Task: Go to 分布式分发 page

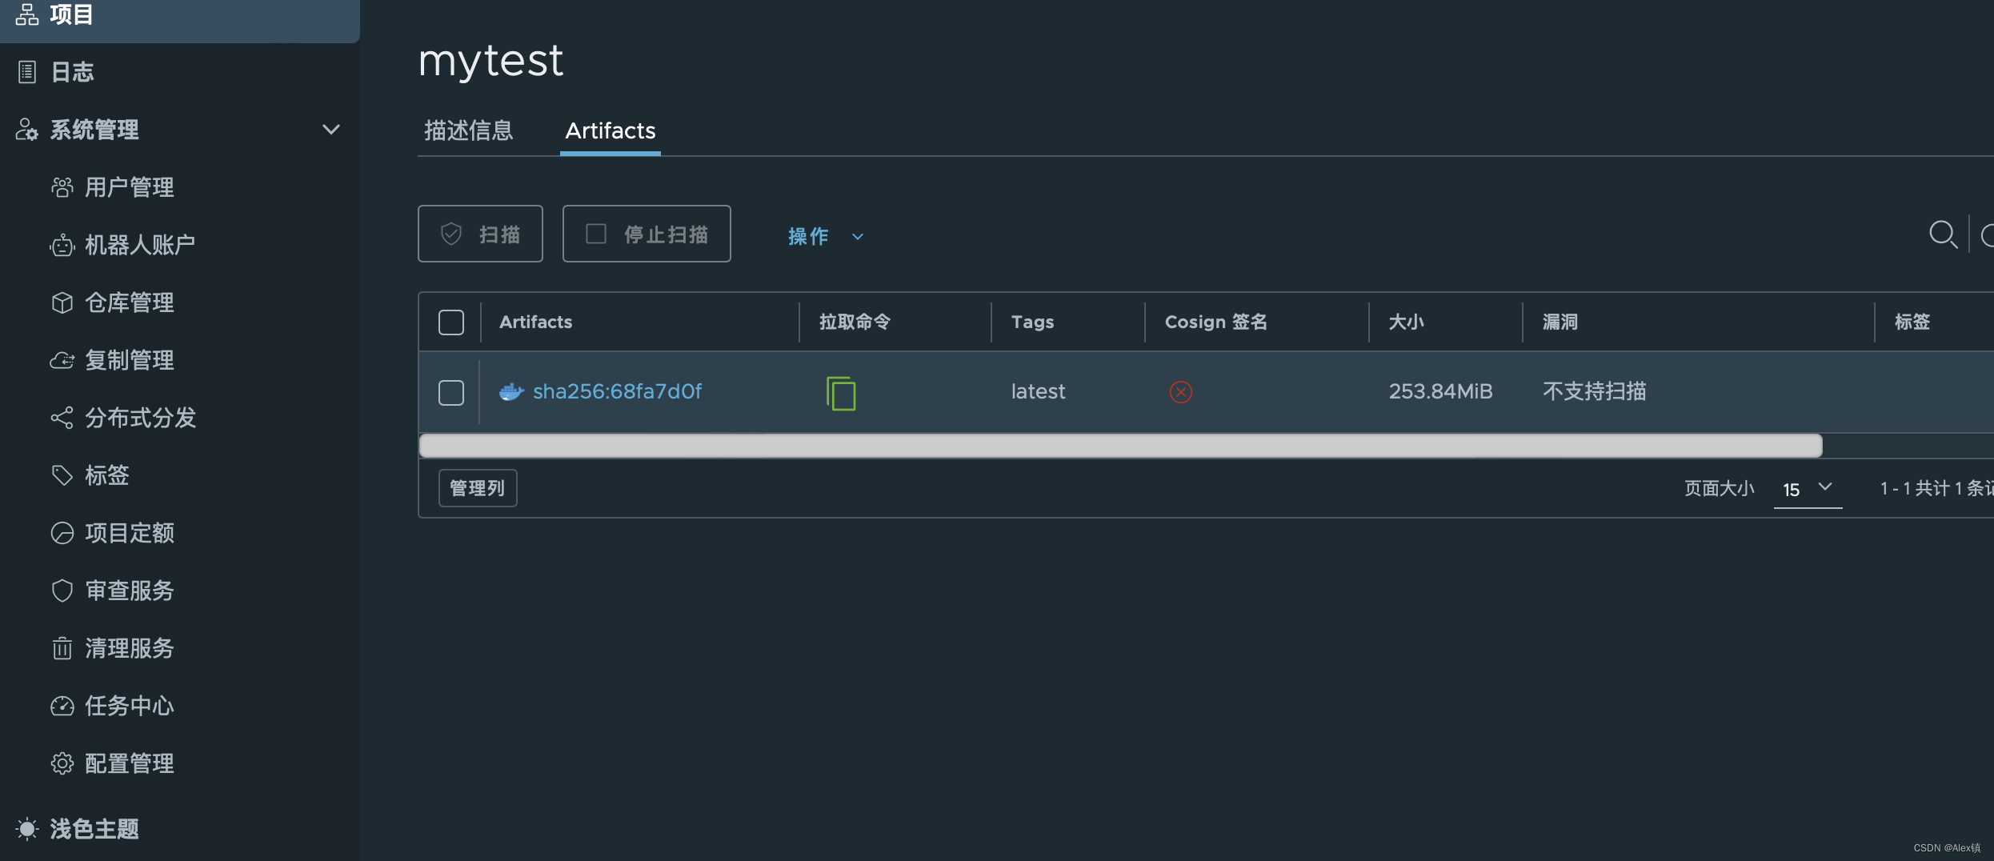Action: tap(140, 418)
